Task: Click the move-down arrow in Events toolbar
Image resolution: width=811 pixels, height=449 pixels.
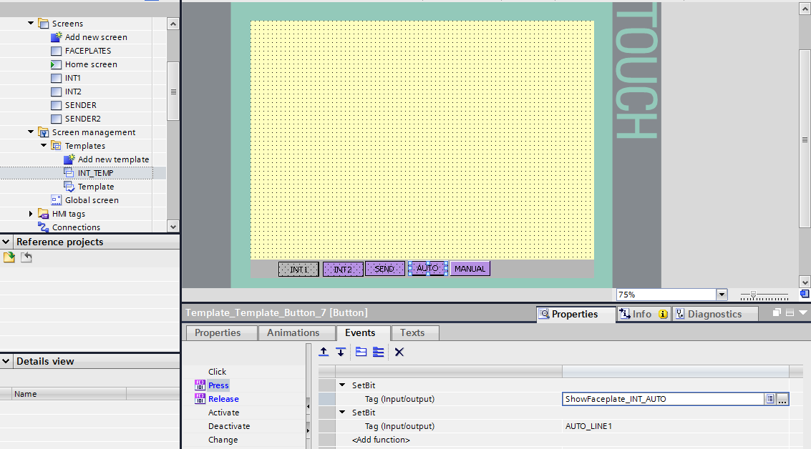Action: point(340,352)
